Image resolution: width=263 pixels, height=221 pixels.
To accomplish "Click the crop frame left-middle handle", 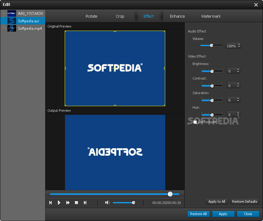I will 65,68.
